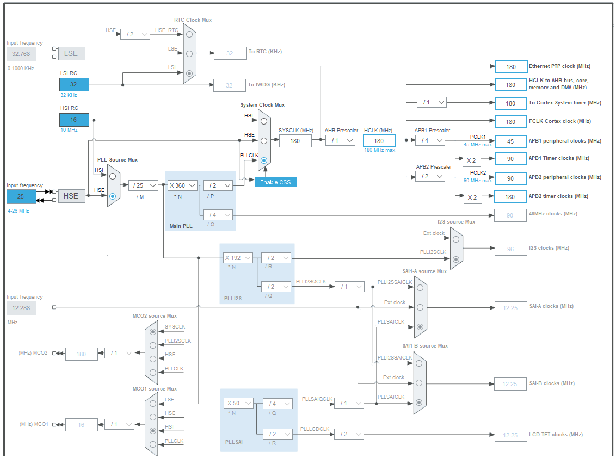Select HSI in System Clock Mux

(x=264, y=121)
